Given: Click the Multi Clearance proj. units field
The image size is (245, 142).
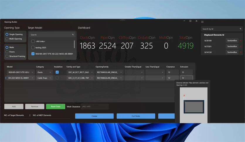Looking at the screenshot, I should (x=95, y=107).
